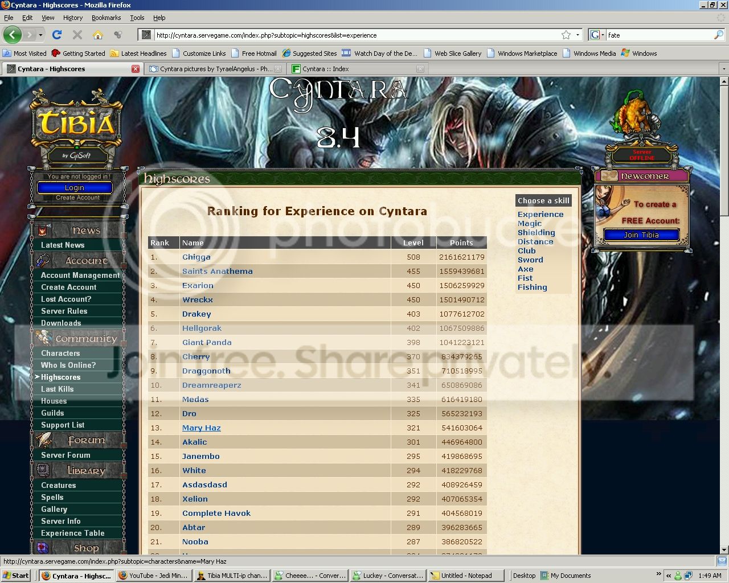
Task: Open the Forum section header
Action: tap(79, 440)
